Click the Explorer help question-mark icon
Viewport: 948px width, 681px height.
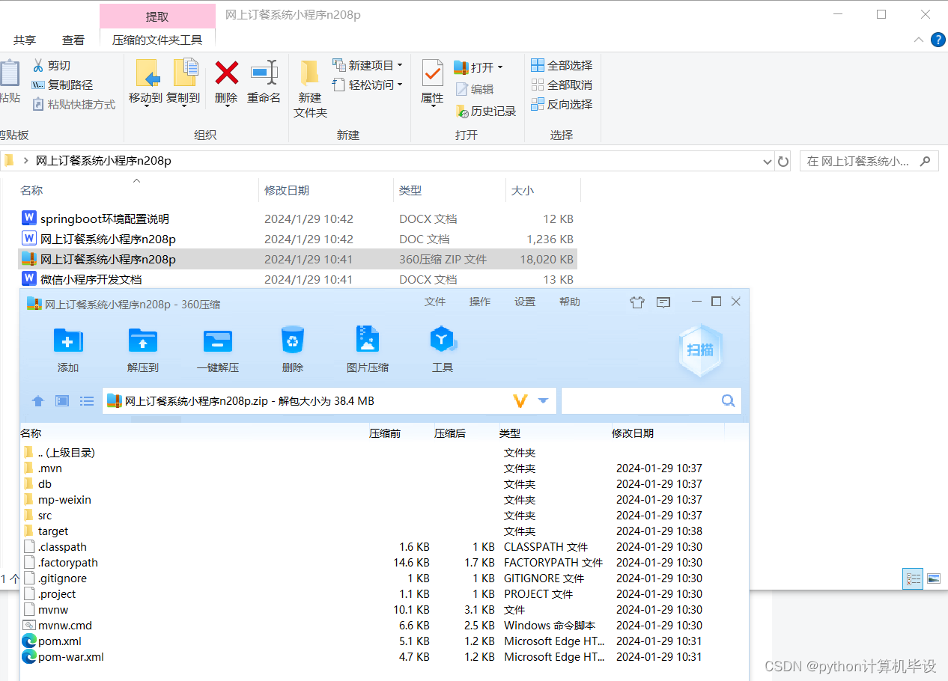[938, 40]
